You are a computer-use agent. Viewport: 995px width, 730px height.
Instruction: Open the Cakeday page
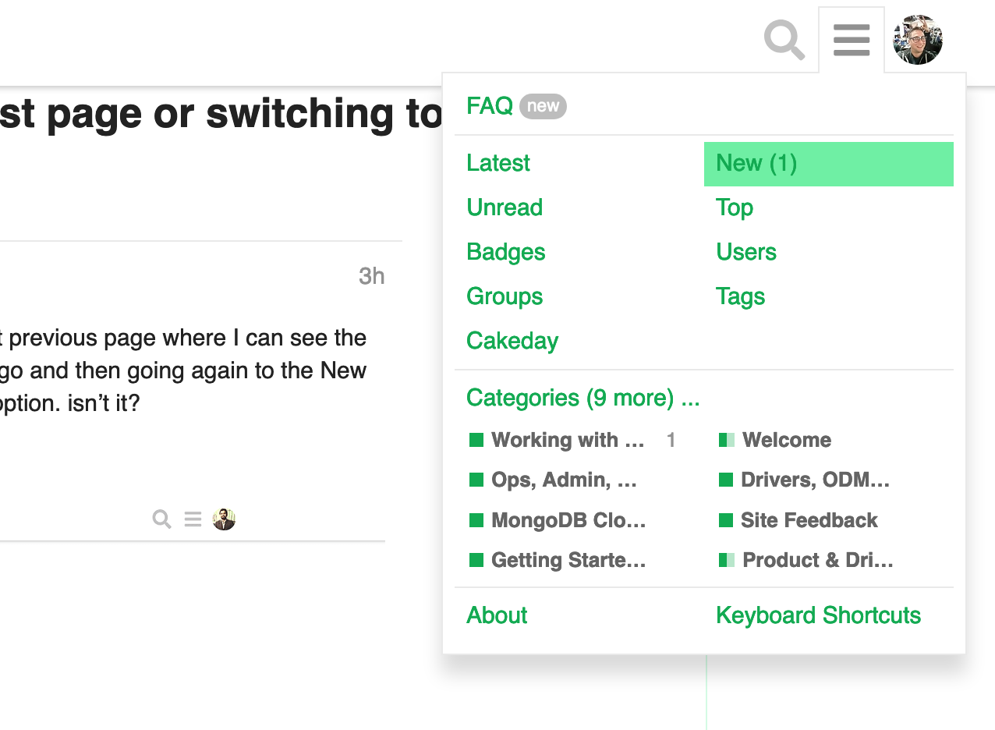coord(512,341)
